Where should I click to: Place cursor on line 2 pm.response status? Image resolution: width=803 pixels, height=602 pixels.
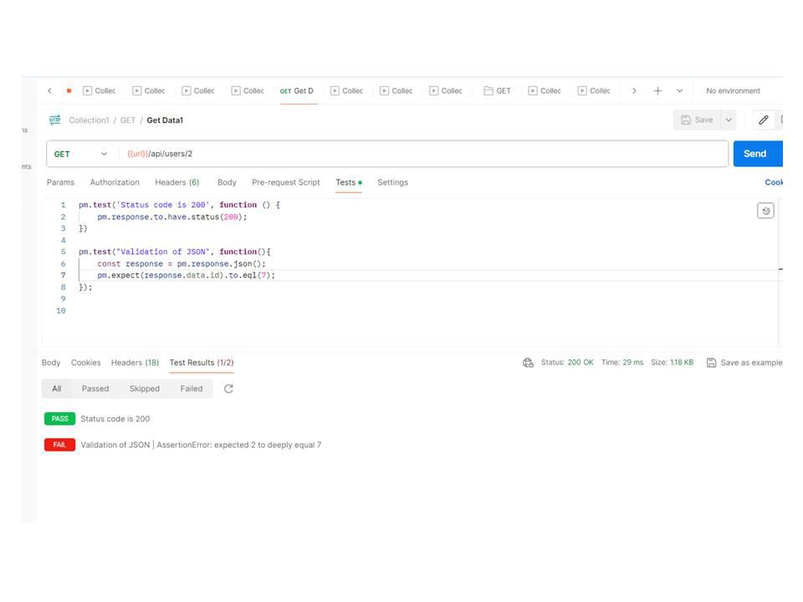tap(172, 217)
